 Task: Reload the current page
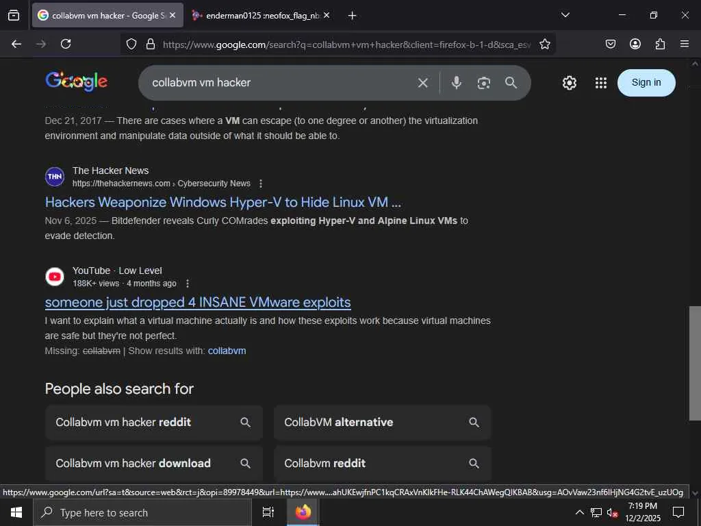point(66,44)
